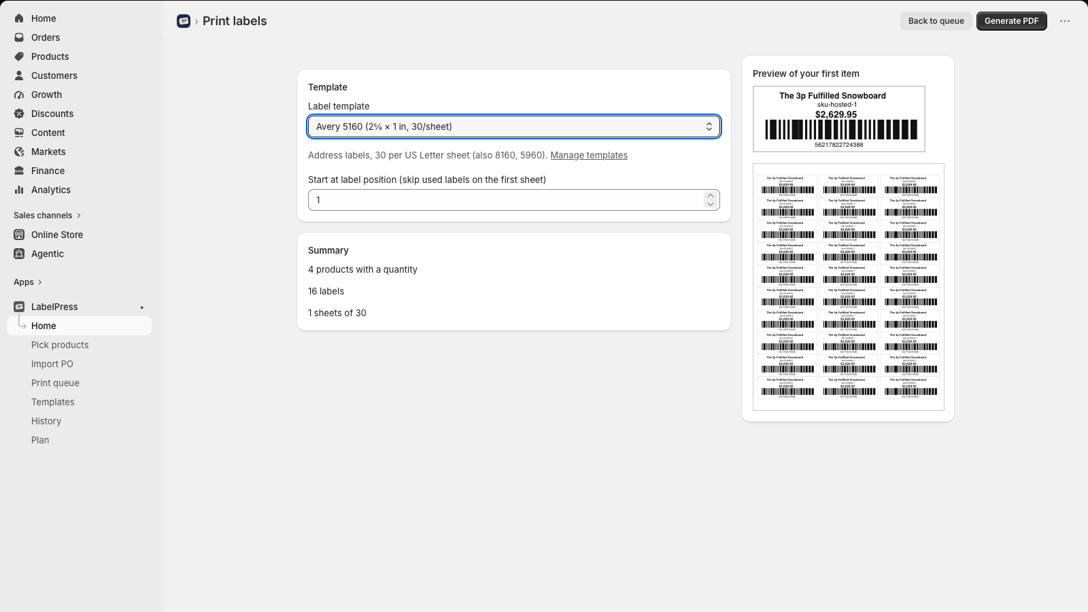1088x612 pixels.
Task: Go to Print queue in LabelPress
Action: 55,383
